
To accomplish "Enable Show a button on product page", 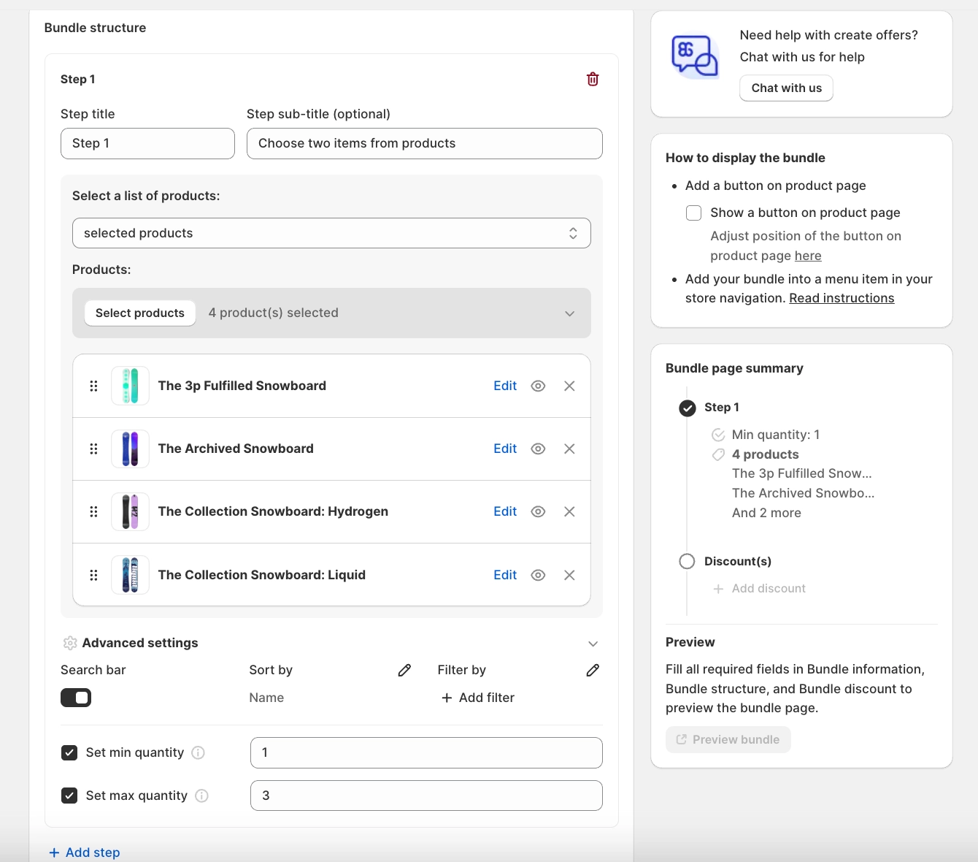I will pos(693,213).
